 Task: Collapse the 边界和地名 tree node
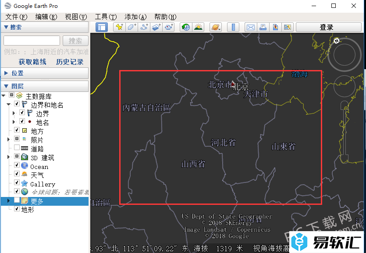click(9, 104)
